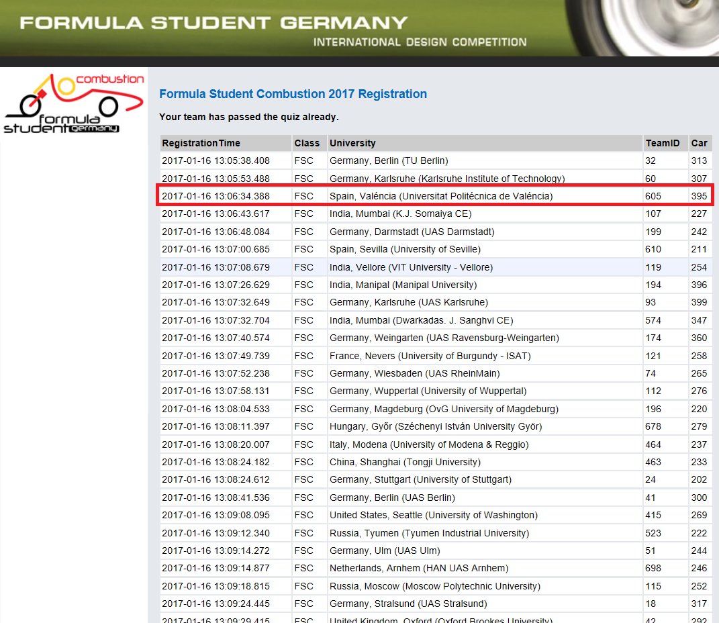Select the UAS Ravensburg-Weingarten entry
This screenshot has width=719, height=623.
tap(444, 338)
